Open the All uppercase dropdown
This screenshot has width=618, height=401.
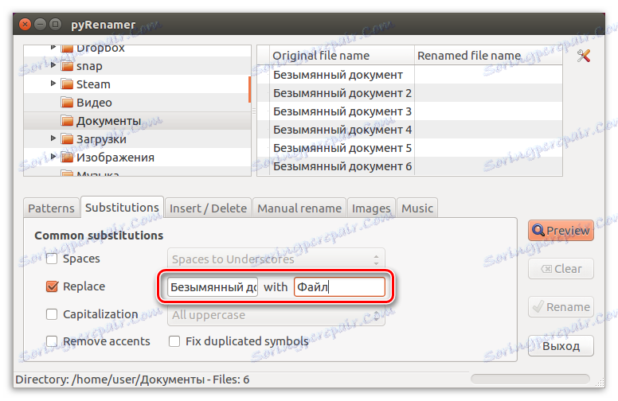coord(276,315)
